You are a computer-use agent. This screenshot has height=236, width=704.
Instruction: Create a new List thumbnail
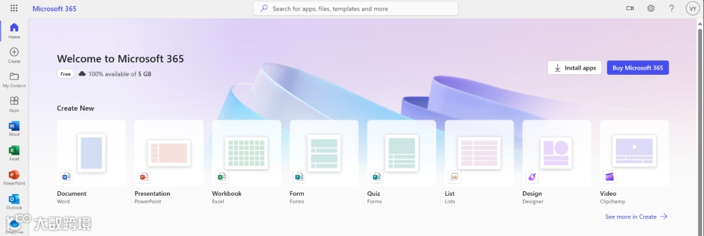[479, 153]
